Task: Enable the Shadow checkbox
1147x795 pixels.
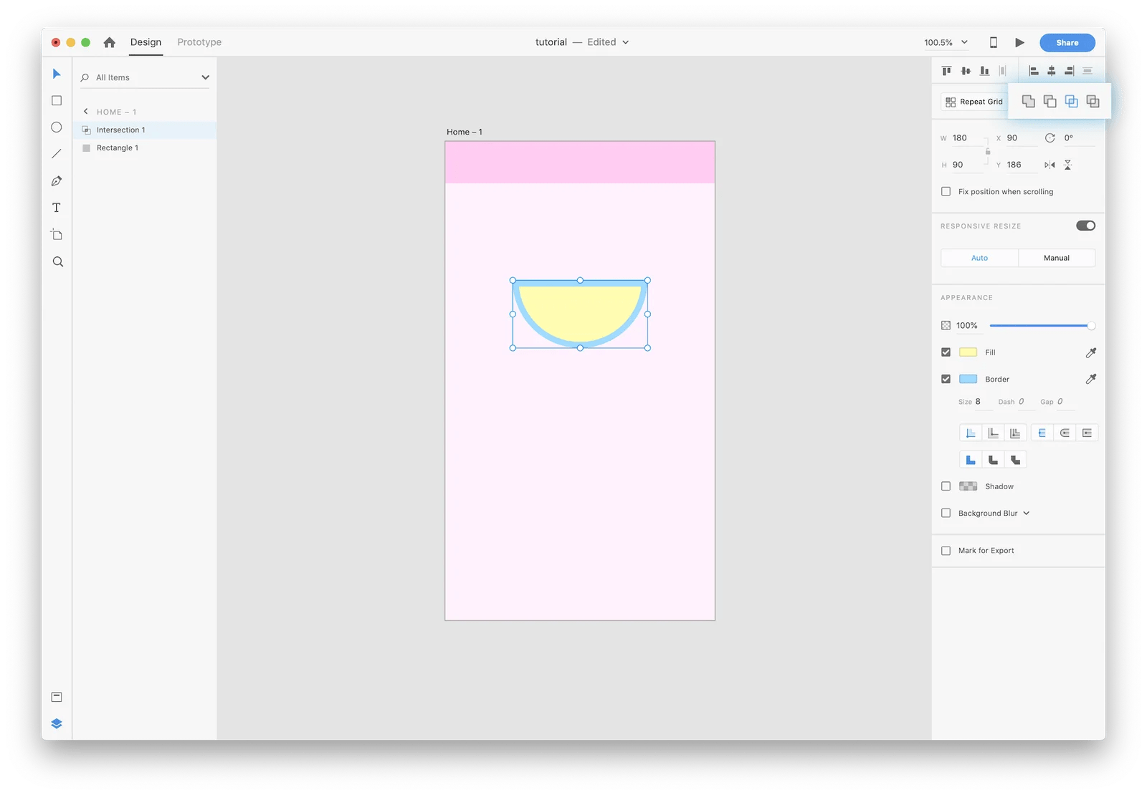Action: point(946,486)
